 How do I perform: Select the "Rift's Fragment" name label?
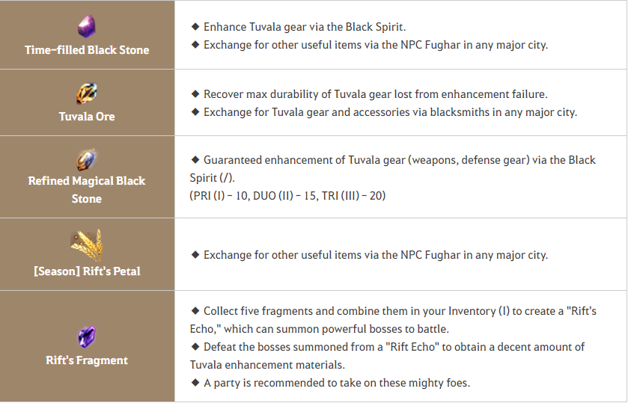coord(87,360)
